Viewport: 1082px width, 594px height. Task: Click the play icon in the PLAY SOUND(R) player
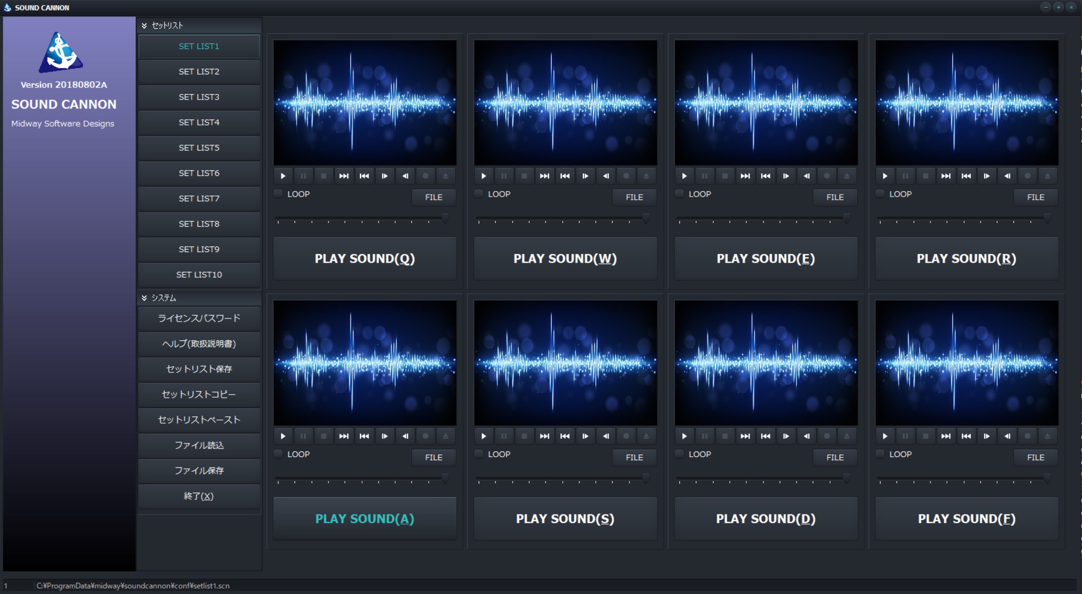click(x=885, y=176)
